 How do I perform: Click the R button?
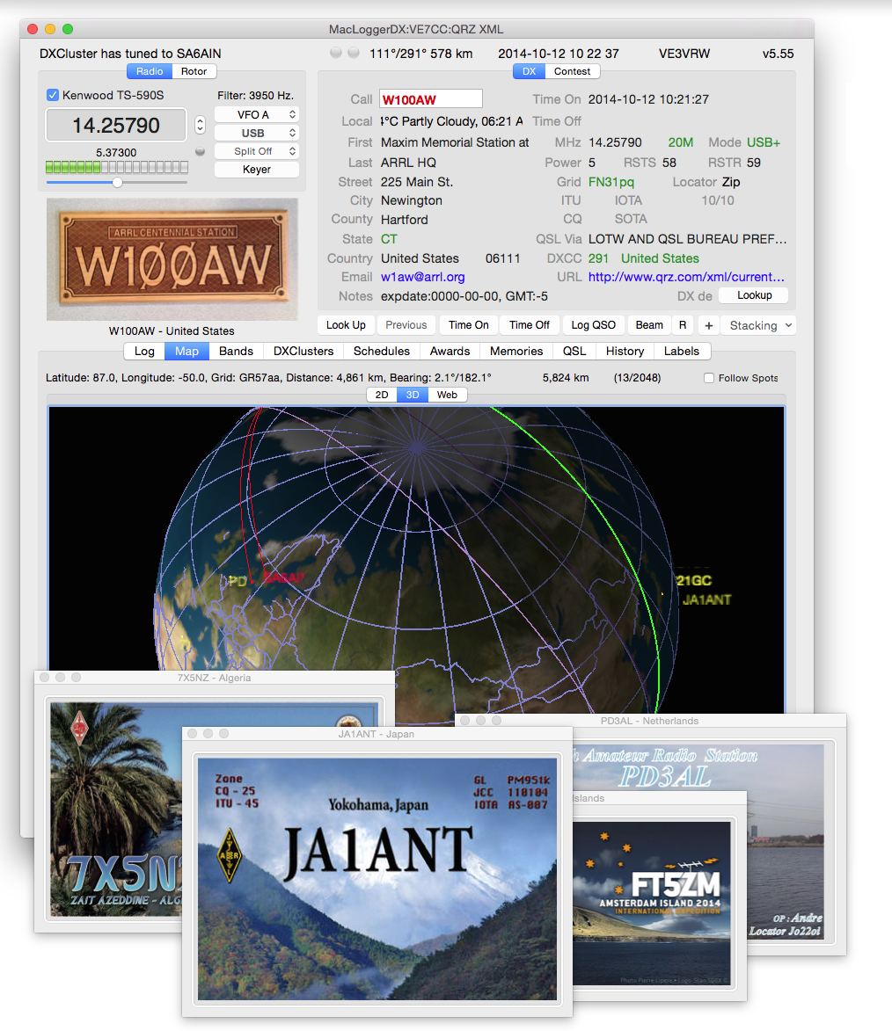(683, 325)
